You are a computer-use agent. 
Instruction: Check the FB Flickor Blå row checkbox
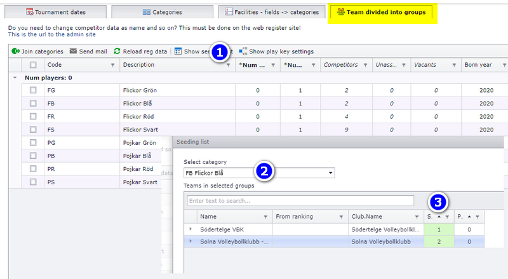pos(33,103)
